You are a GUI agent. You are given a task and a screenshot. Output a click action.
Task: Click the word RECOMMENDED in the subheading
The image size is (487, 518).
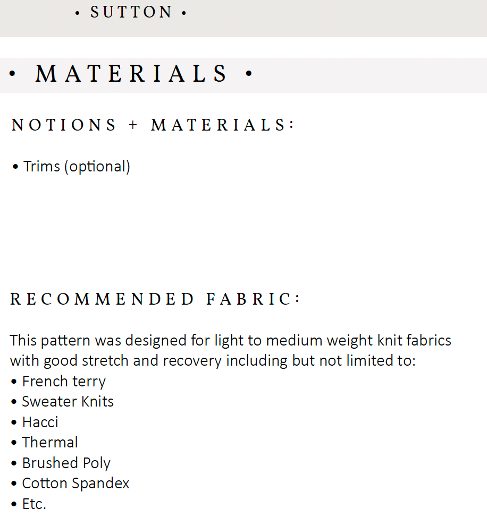pyautogui.click(x=102, y=299)
